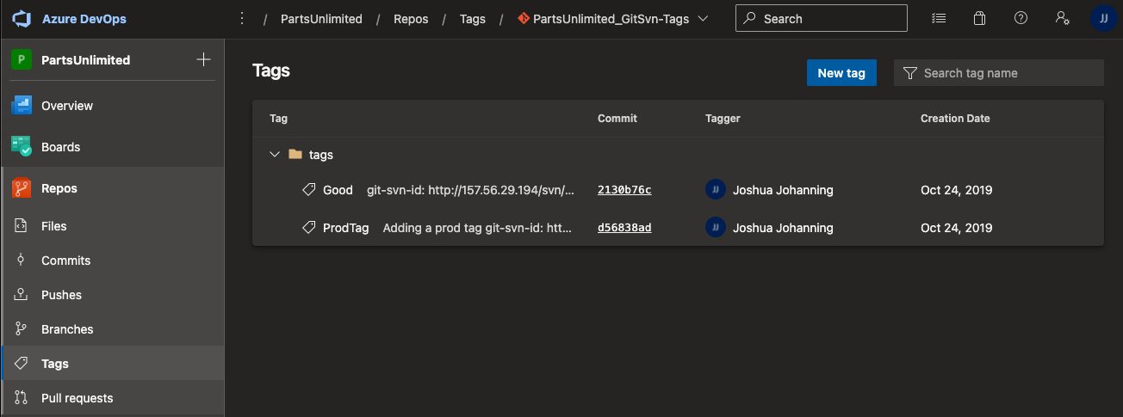Image resolution: width=1123 pixels, height=417 pixels.
Task: Open the work items list icon in header
Action: [x=939, y=18]
